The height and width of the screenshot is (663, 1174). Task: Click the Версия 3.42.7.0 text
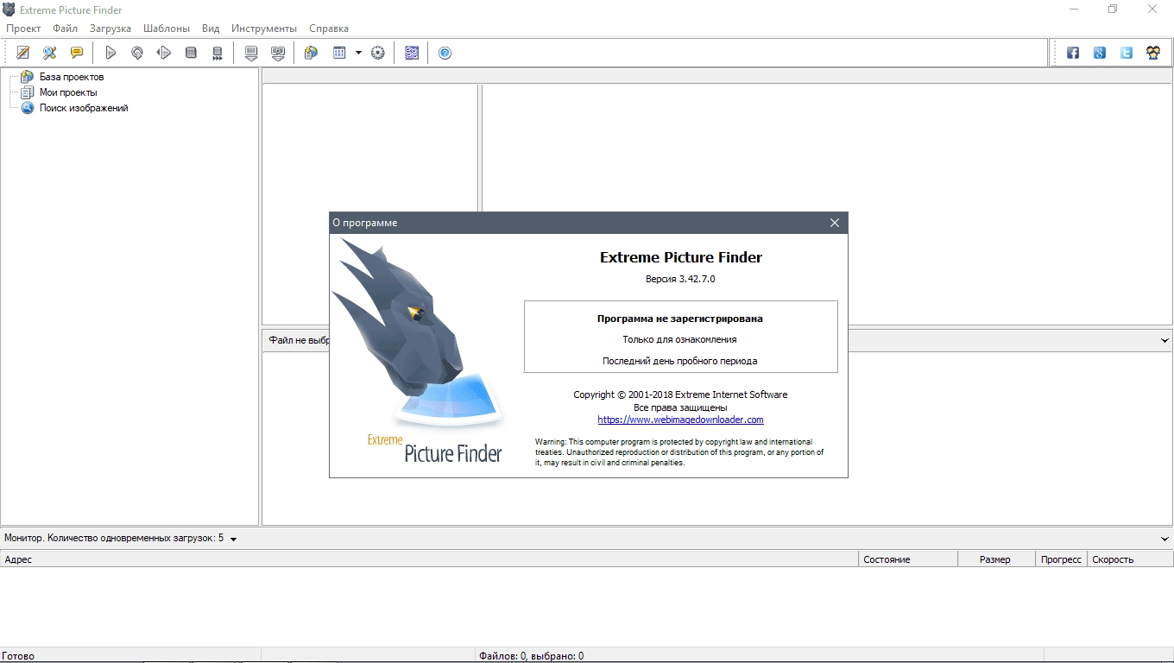click(x=680, y=279)
